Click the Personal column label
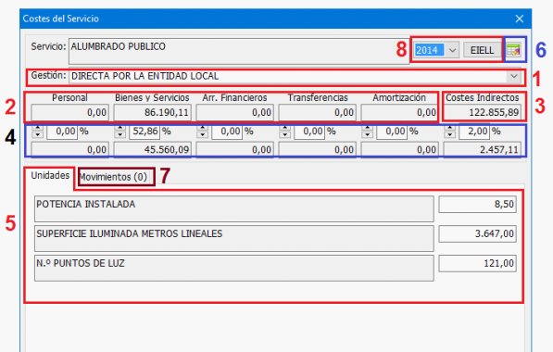 69,97
